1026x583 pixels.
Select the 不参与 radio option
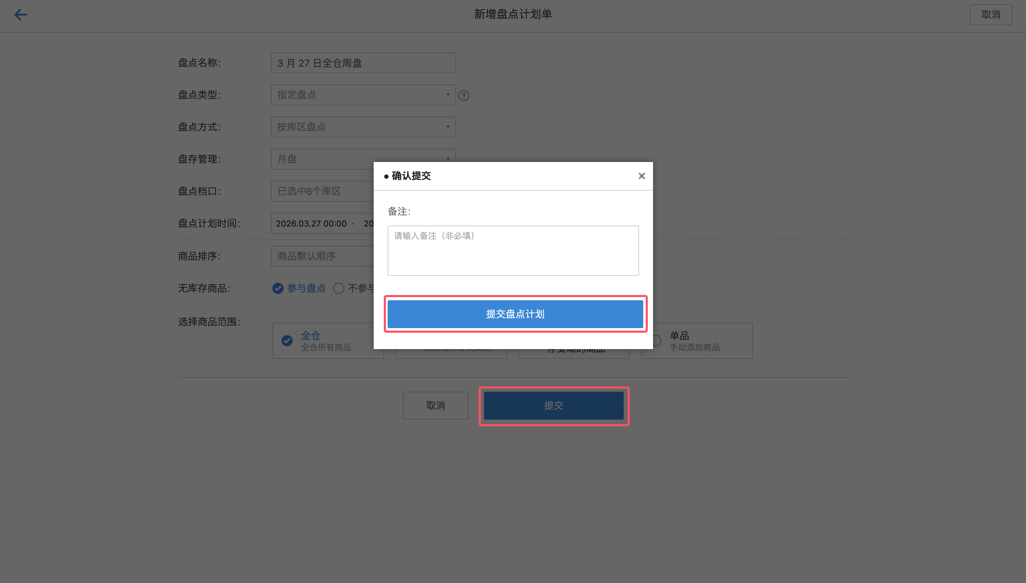click(339, 288)
